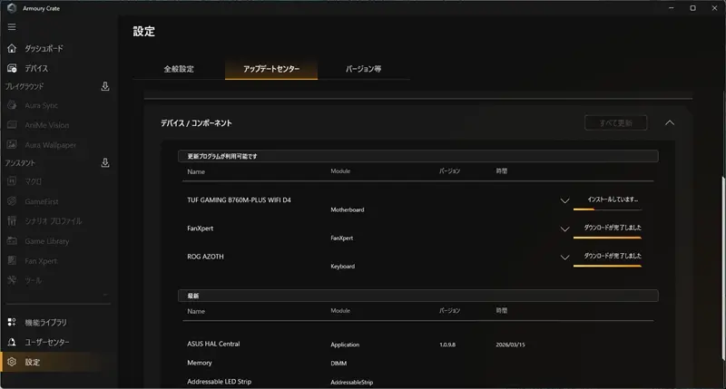This screenshot has width=726, height=389.
Task: Expand more sidebar items with the small chevron
Action: coord(105,296)
